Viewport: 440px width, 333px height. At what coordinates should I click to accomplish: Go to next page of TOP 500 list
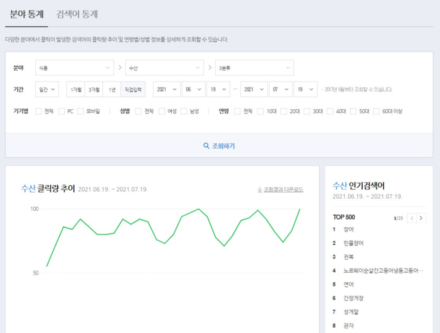(421, 218)
